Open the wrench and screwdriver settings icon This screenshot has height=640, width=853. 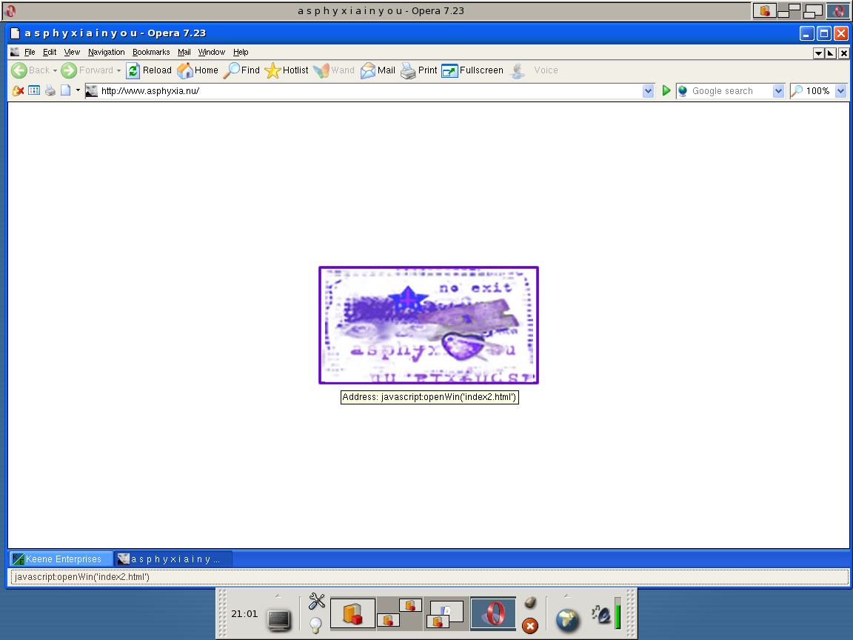[x=317, y=601]
